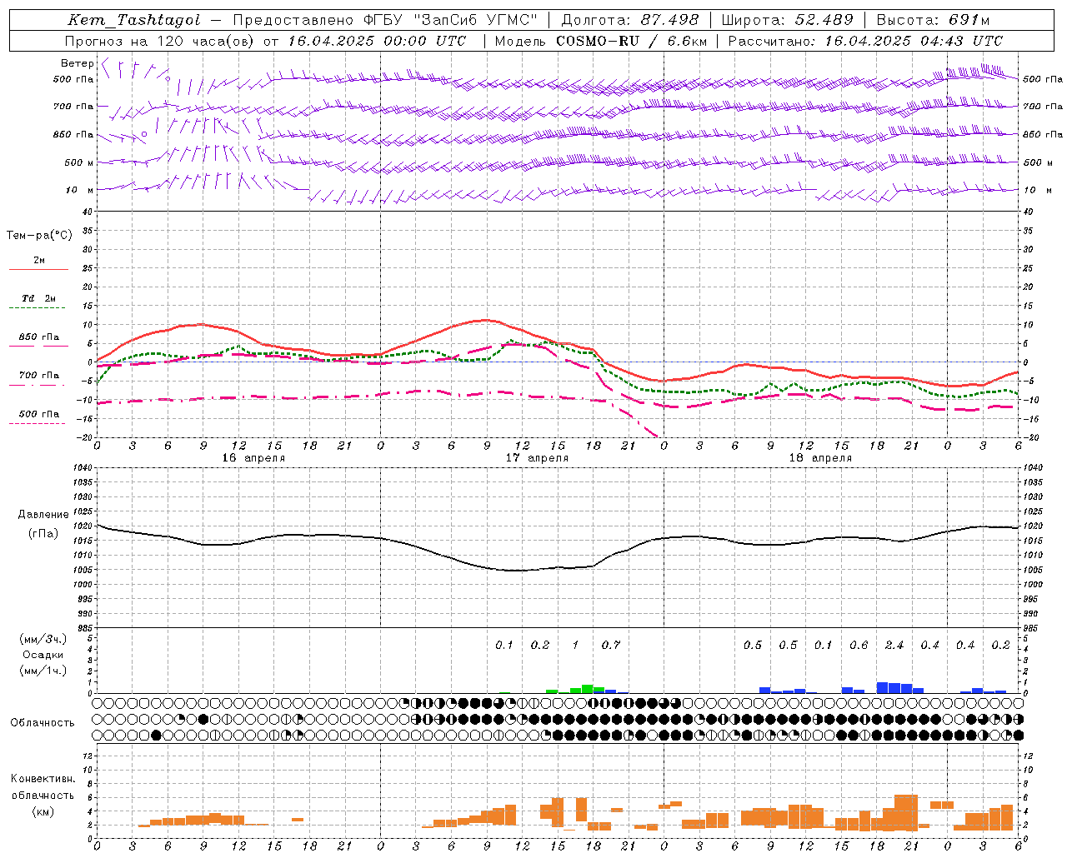Select the Долгота: 87.498 value
Viewport: 1067px width, 853px height.
pos(629,20)
